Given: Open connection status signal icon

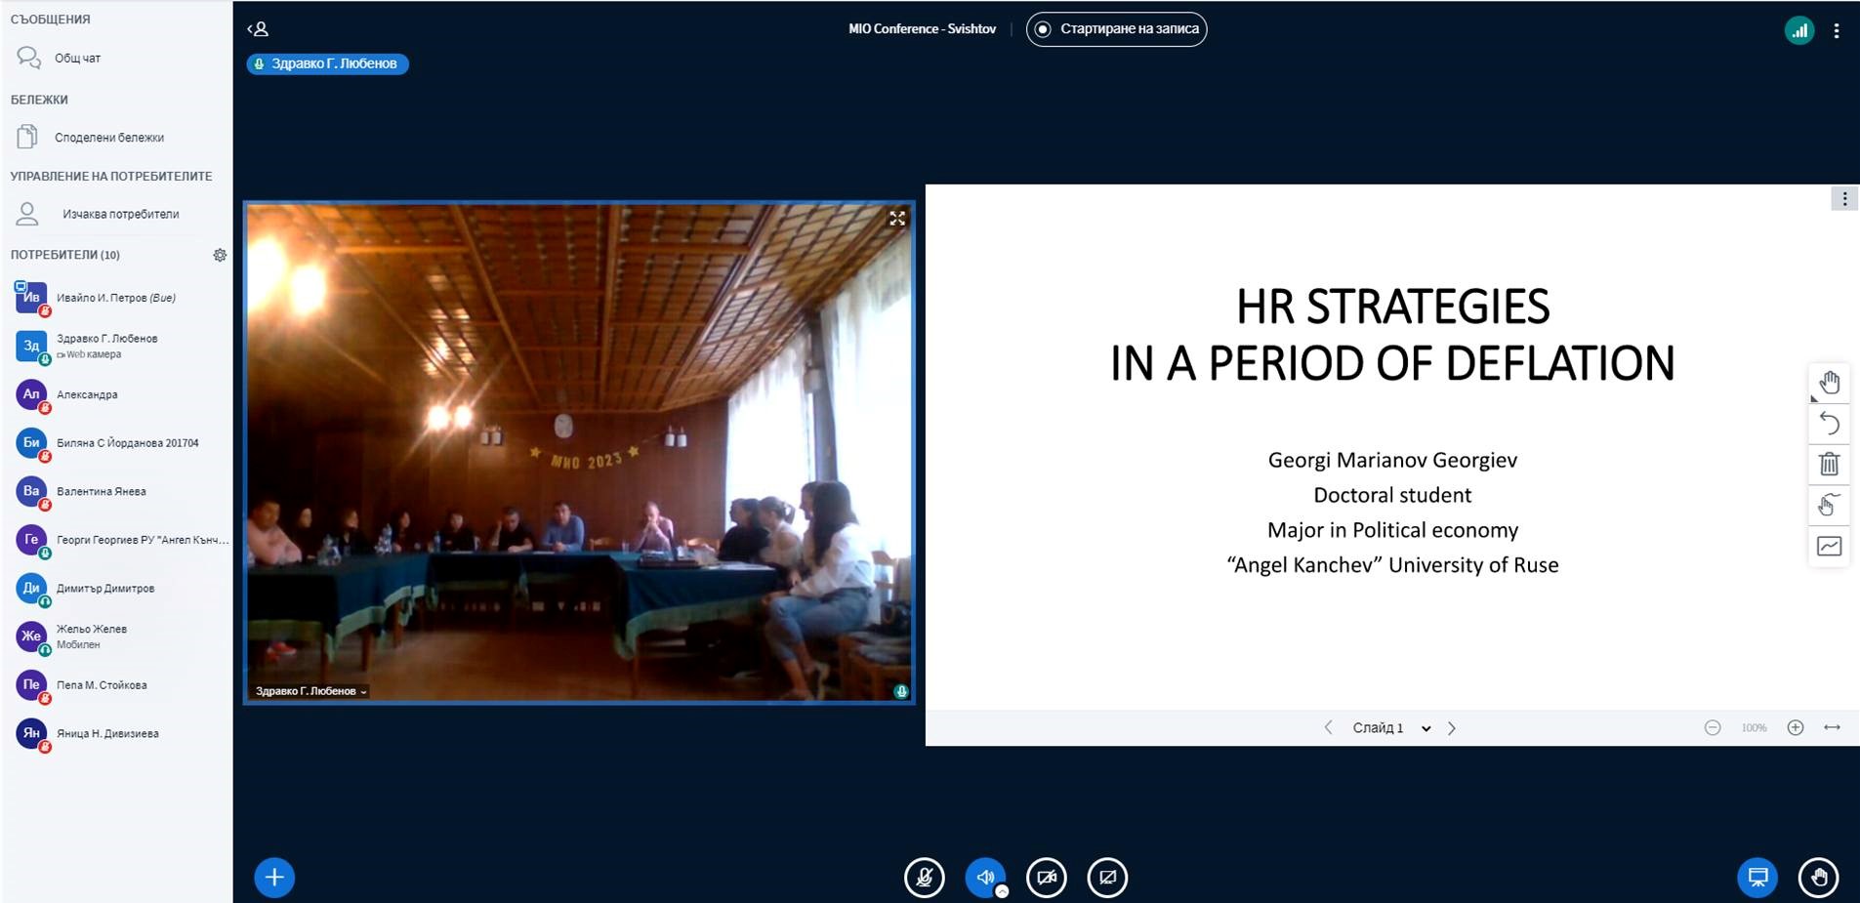Looking at the screenshot, I should [1798, 30].
